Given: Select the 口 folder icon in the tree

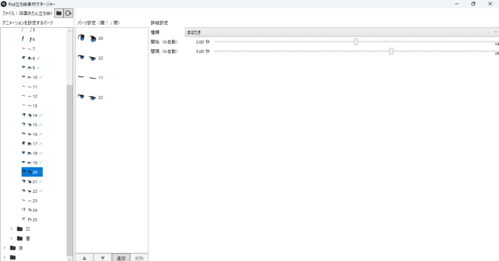Looking at the screenshot, I should pyautogui.click(x=20, y=229).
